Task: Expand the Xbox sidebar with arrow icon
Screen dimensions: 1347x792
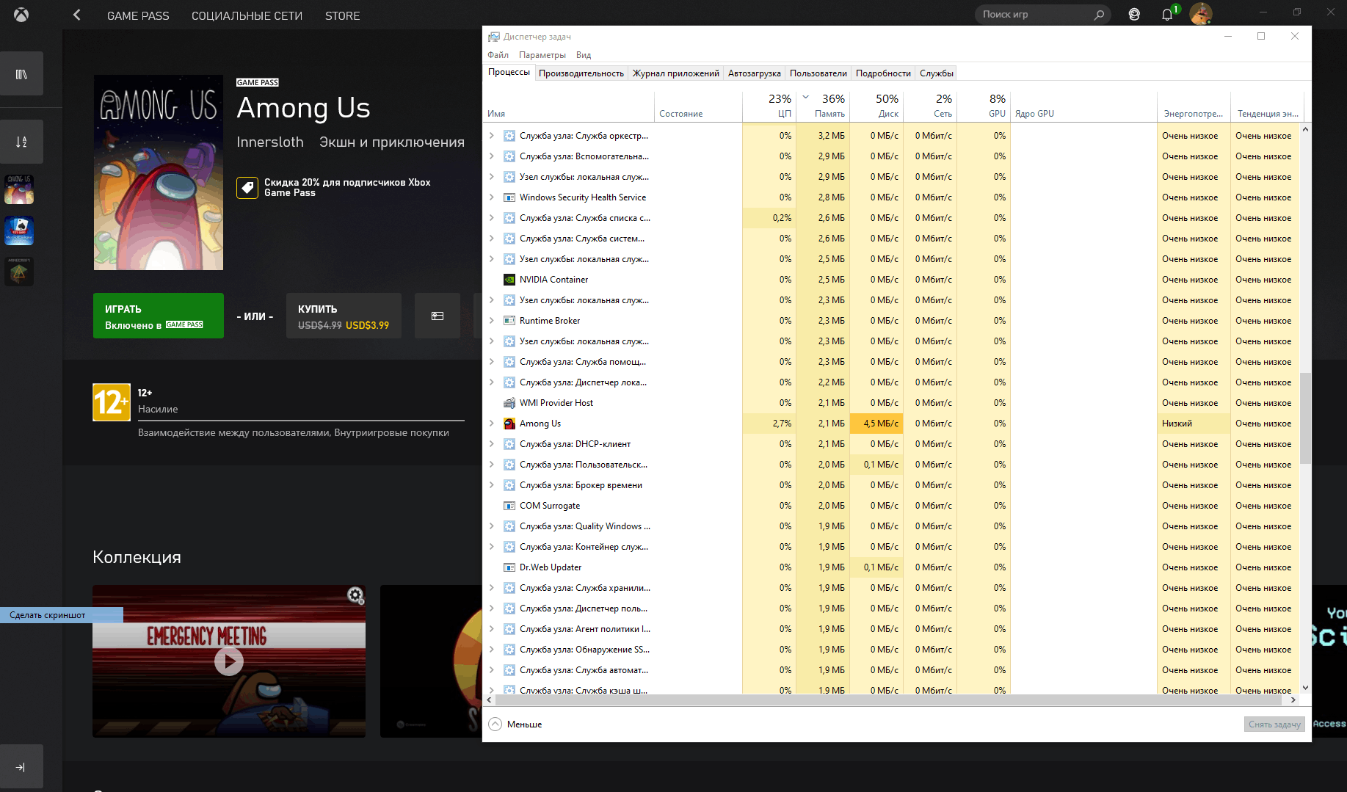Action: coord(21,766)
